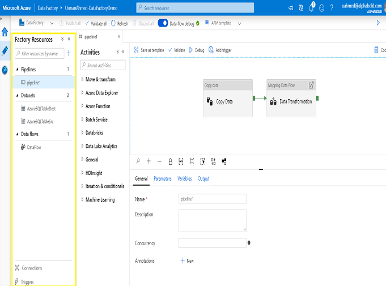Click the Filter resources by name field
Screen dimensions: 386x286
point(40,53)
